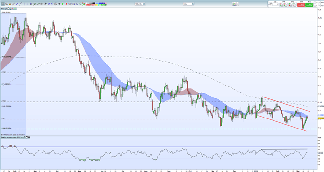
Task: Click the red Sell button
Action: click(x=301, y=5)
